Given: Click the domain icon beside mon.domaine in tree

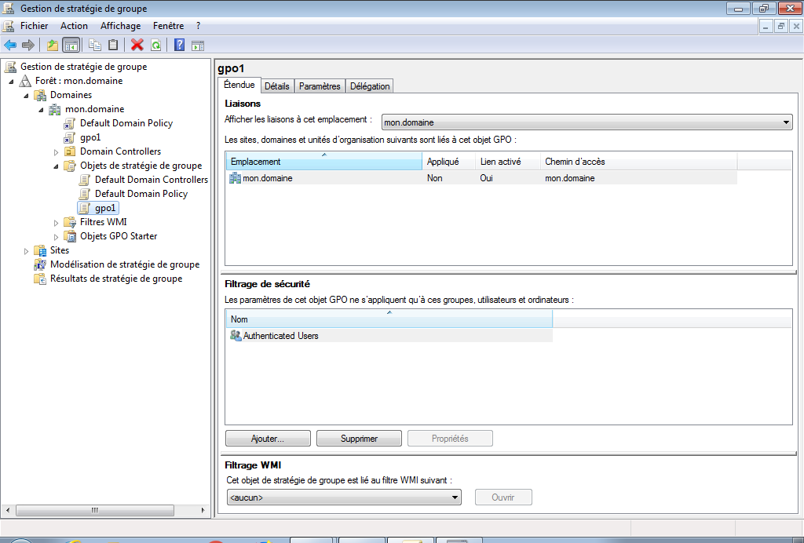Looking at the screenshot, I should (55, 109).
